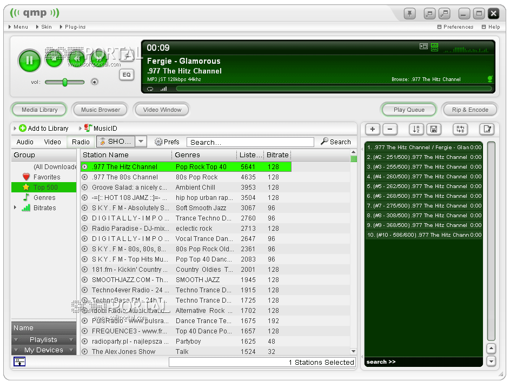Open the Skin menu
510x388 pixels.
click(44, 27)
